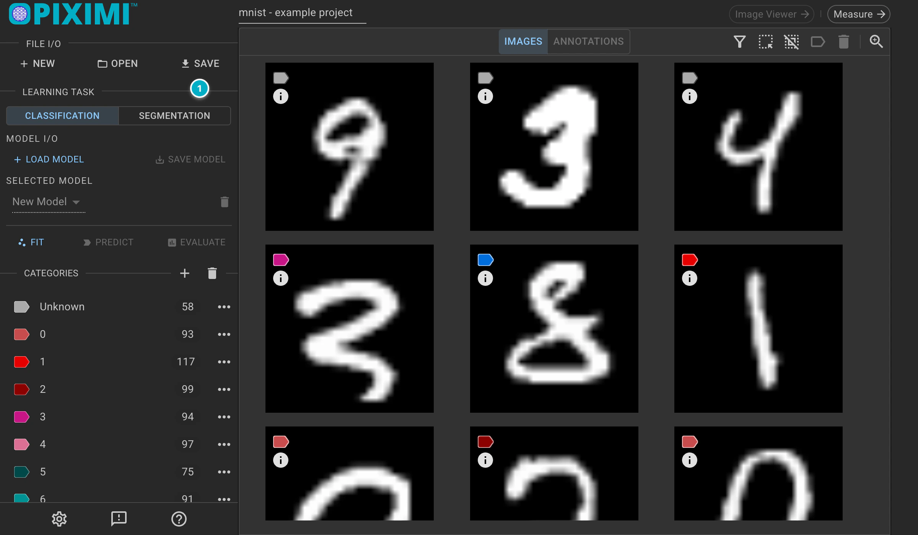Click the Save button
The image size is (918, 535).
click(x=200, y=63)
